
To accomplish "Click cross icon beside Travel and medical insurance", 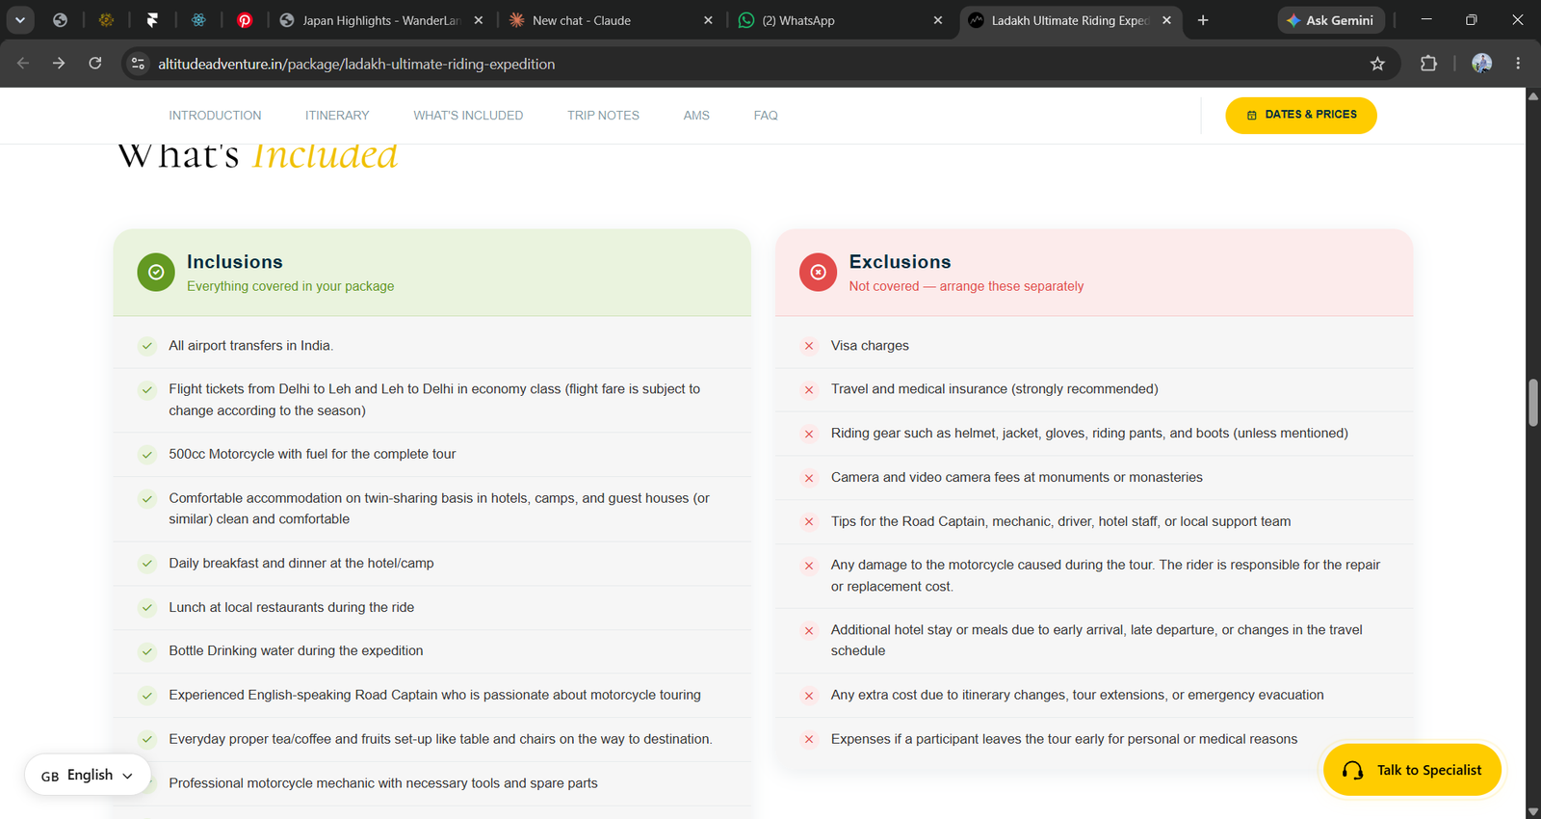I will (809, 389).
